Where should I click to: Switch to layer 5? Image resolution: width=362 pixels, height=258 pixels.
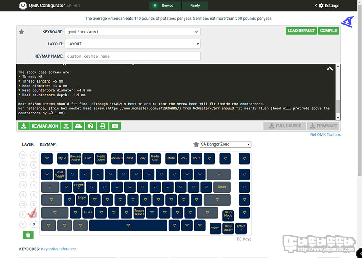pyautogui.click(x=34, y=175)
